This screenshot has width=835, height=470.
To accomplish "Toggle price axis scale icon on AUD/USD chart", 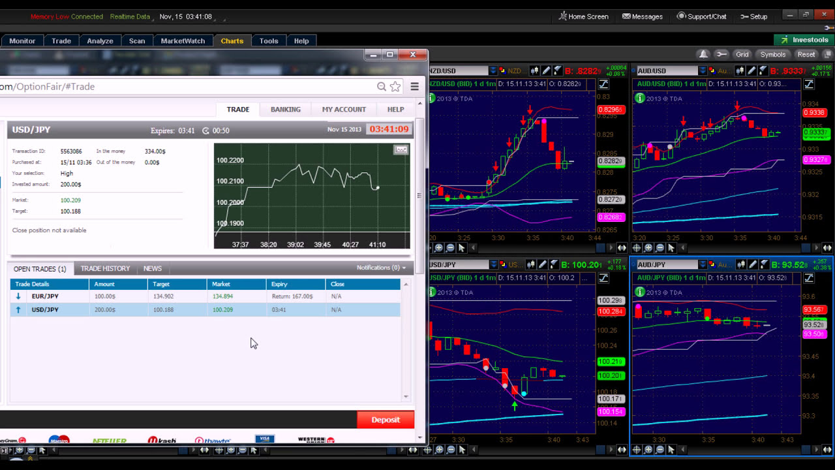I will coord(809,84).
